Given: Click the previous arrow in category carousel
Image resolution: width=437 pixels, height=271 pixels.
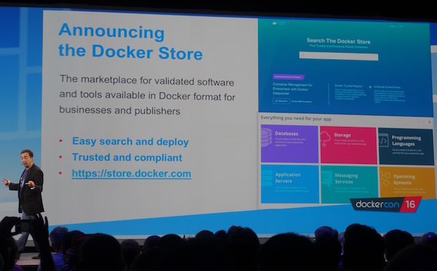Looking at the screenshot, I should pos(424,122).
